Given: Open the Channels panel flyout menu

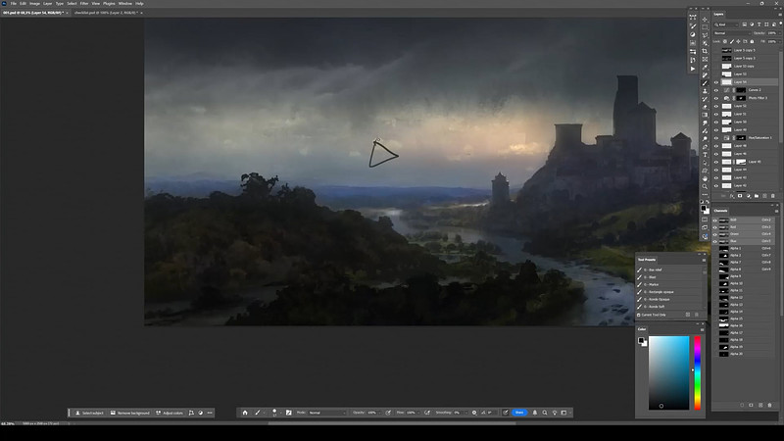Looking at the screenshot, I should pyautogui.click(x=776, y=211).
